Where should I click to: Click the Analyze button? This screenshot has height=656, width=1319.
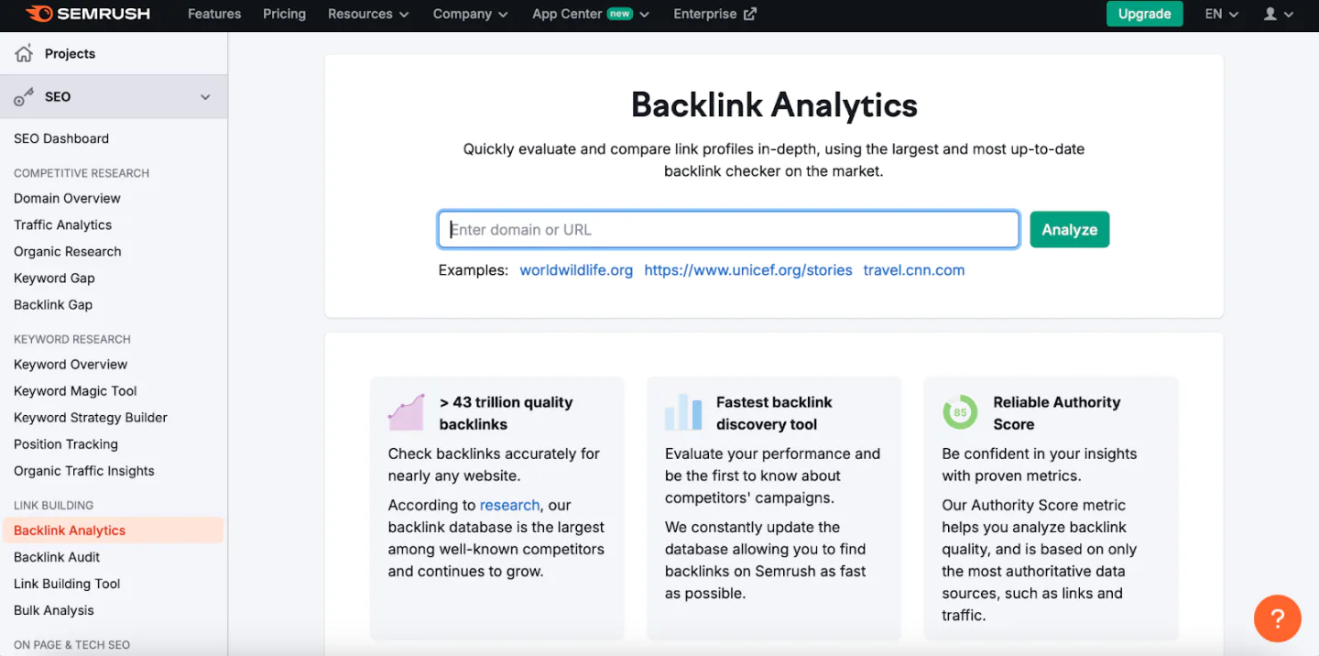click(1069, 229)
